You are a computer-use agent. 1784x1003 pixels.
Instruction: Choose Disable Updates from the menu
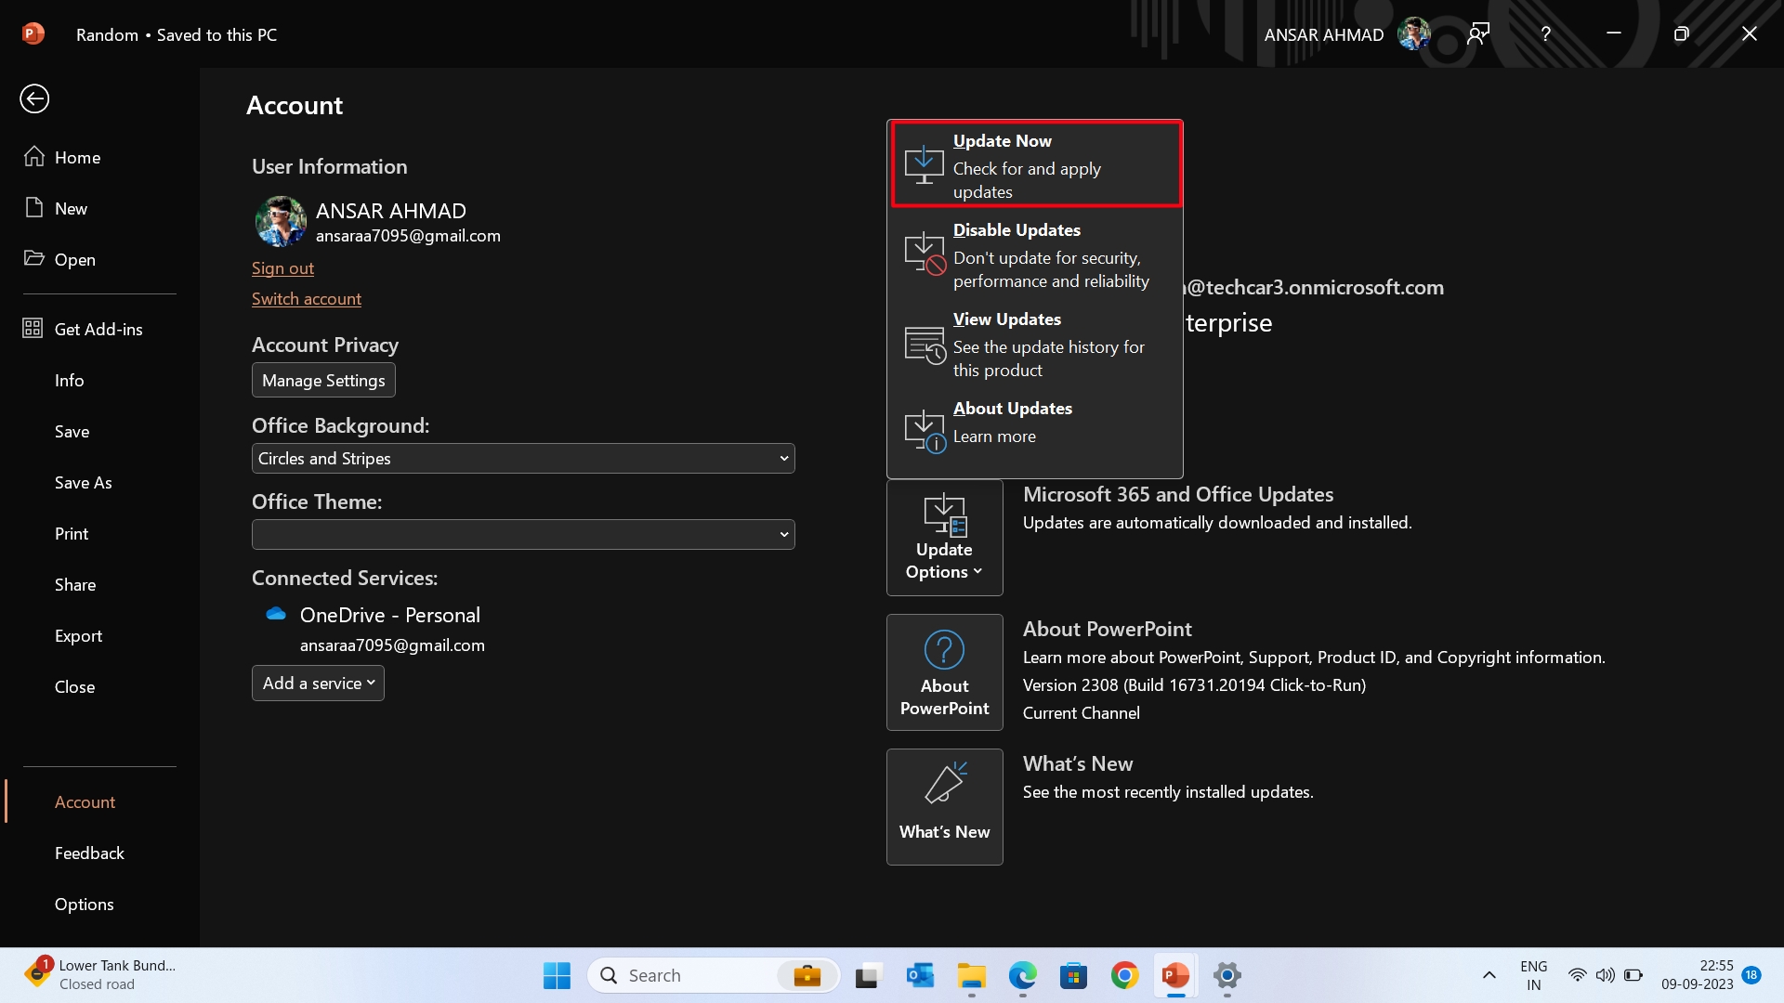pos(1035,255)
